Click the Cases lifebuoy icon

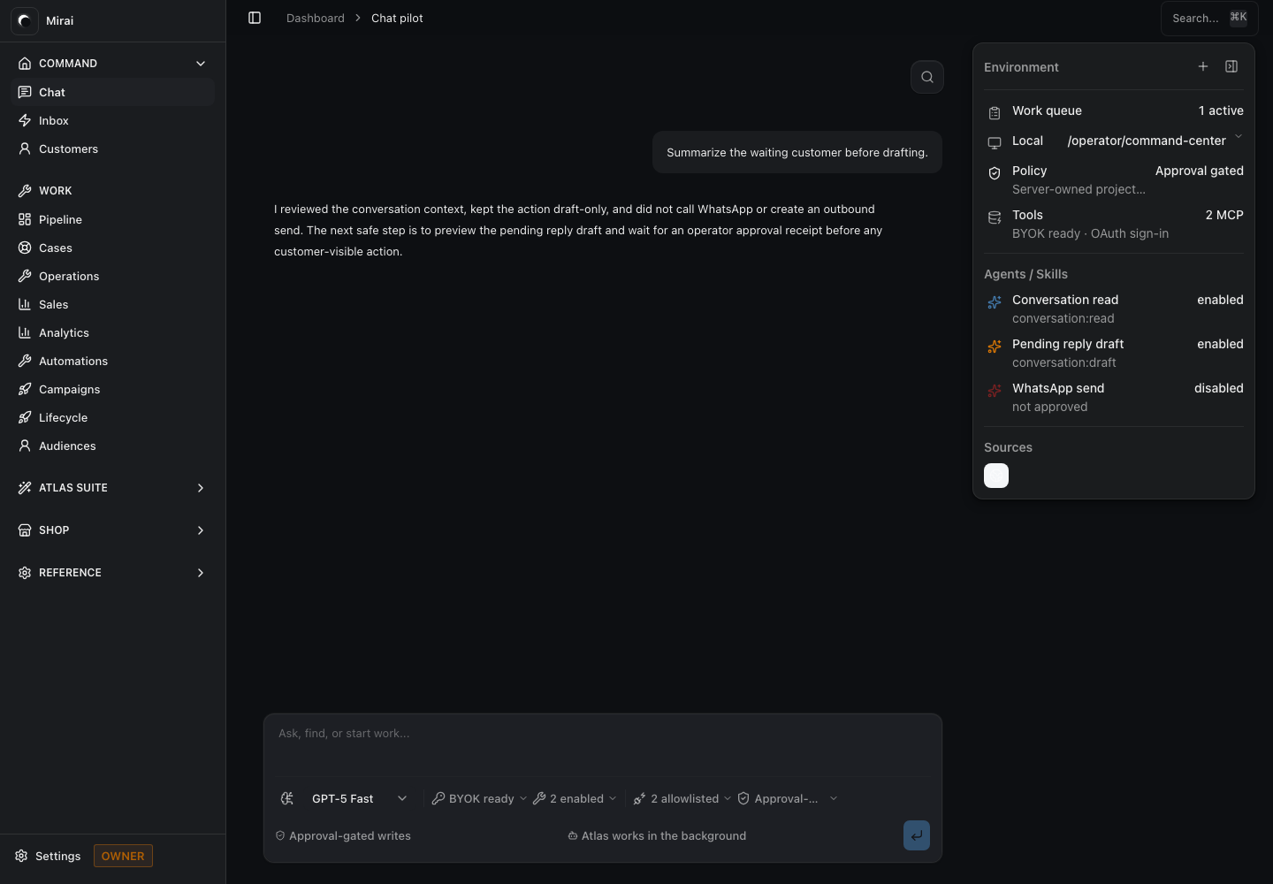point(25,248)
